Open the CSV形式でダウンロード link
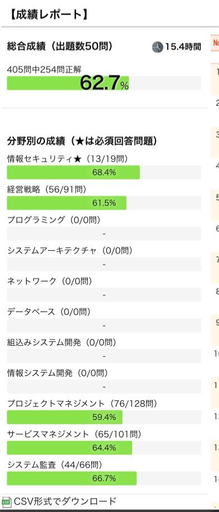The height and width of the screenshot is (512, 219). (64, 501)
